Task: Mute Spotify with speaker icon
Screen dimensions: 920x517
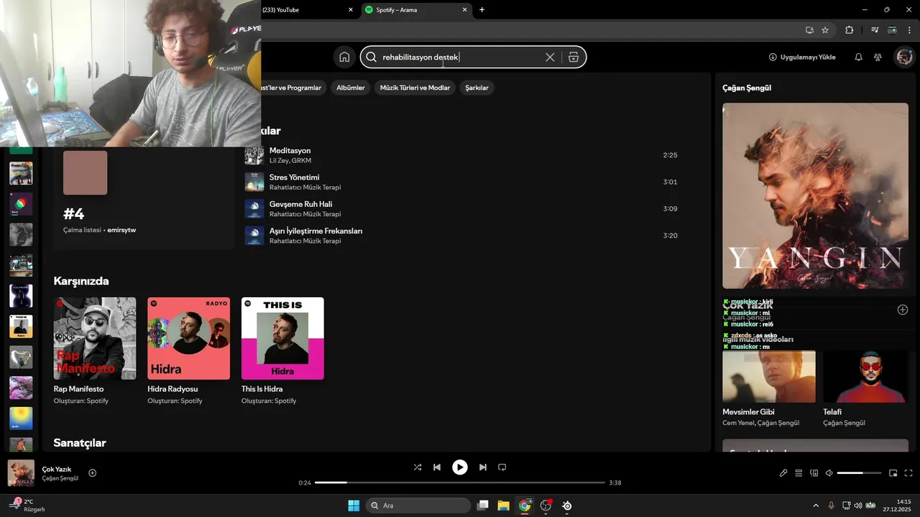Action: [x=829, y=473]
